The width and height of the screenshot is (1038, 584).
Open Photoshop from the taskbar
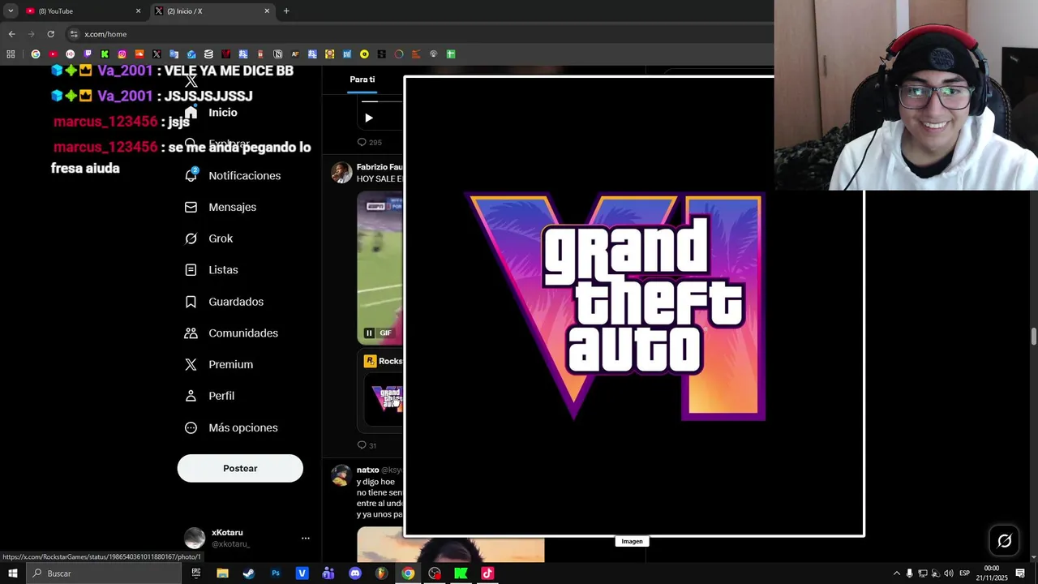tap(276, 573)
